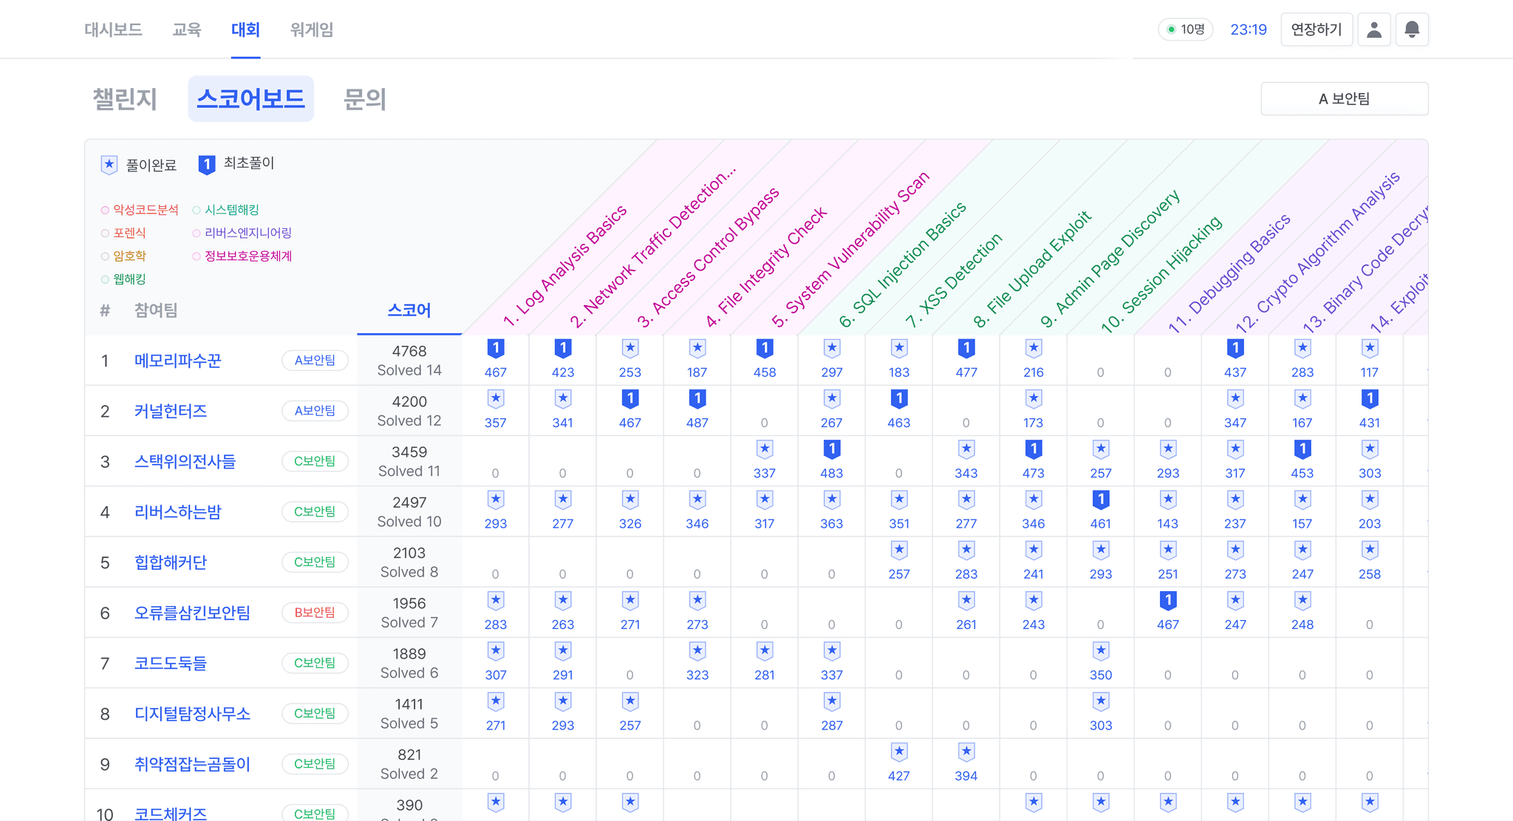Click 메모리파수꾼 first-solve badge scored 423
The image size is (1513, 821).
(x=563, y=348)
